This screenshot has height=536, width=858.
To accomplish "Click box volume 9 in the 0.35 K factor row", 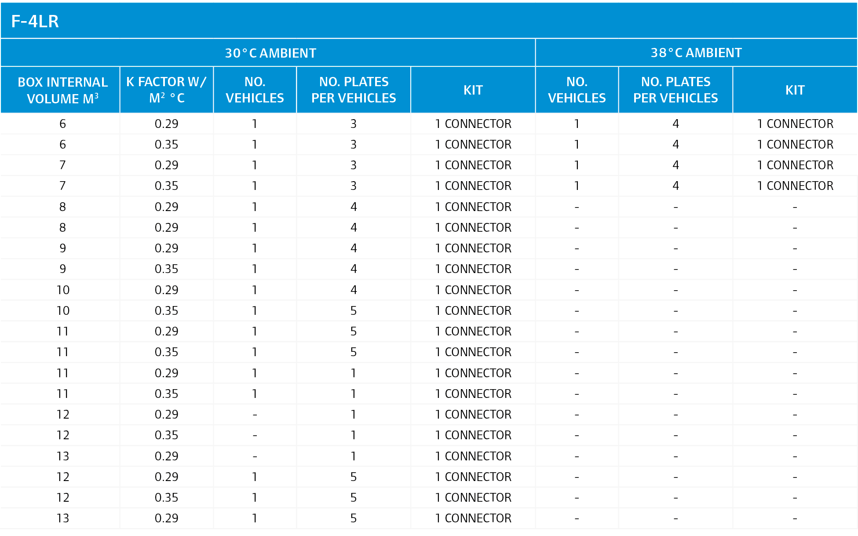I will [62, 269].
